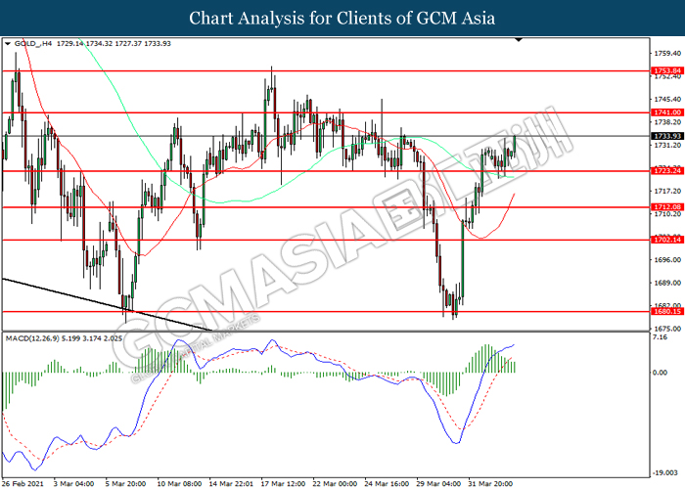This screenshot has width=685, height=489.
Task: Click the dropdown triangle beside GOLD_,H4
Action: [x=8, y=44]
